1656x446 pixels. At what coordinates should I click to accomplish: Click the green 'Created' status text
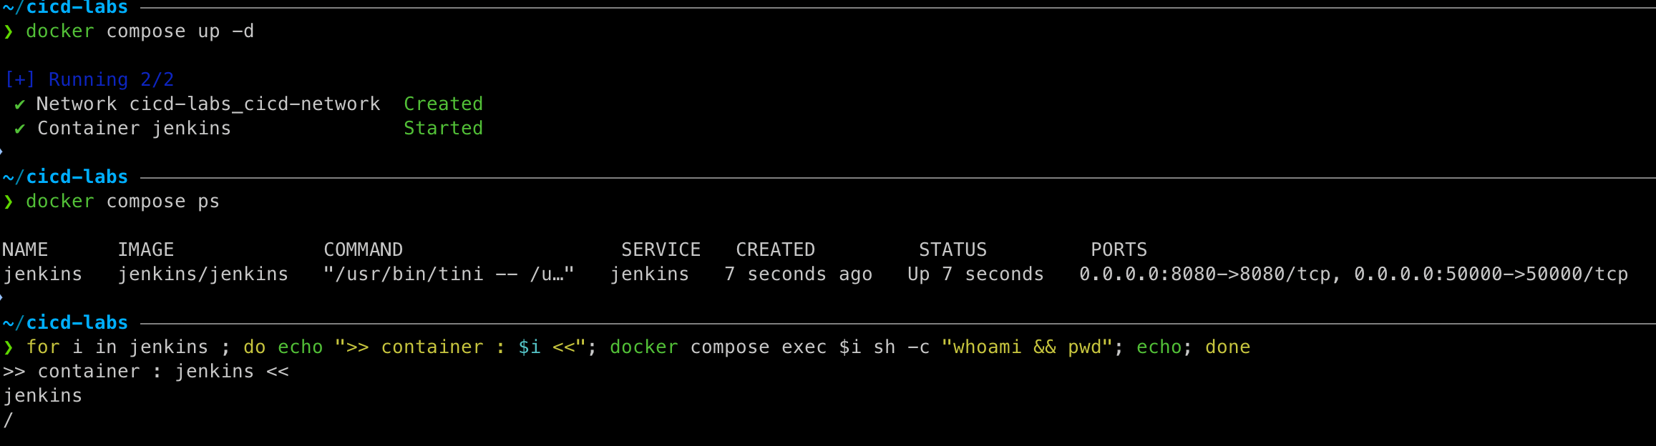[x=443, y=104]
